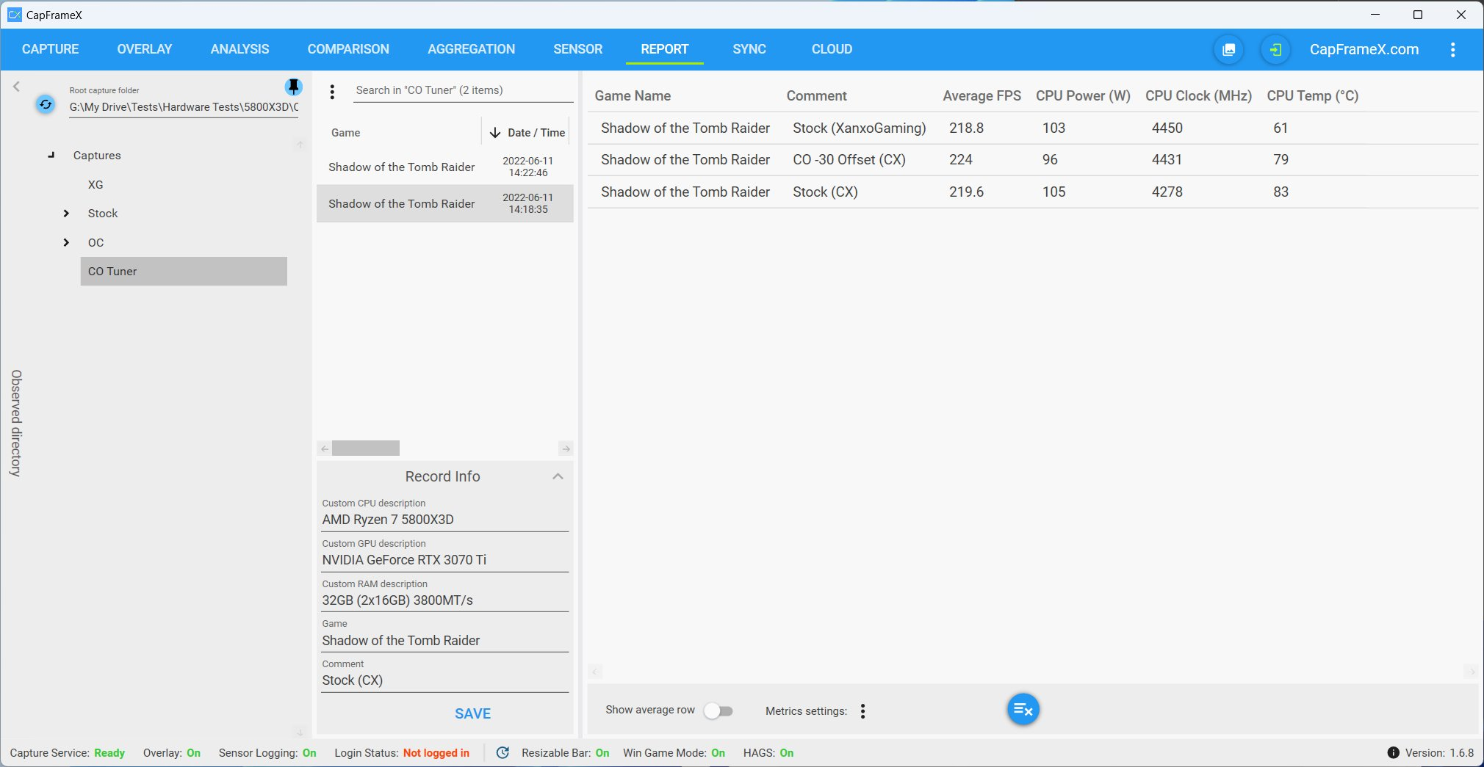Open the SYNC tab
Image resolution: width=1484 pixels, height=767 pixels.
coord(749,49)
